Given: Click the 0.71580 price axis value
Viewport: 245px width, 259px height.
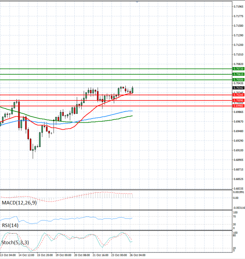Looking at the screenshot, I should (x=238, y=26).
